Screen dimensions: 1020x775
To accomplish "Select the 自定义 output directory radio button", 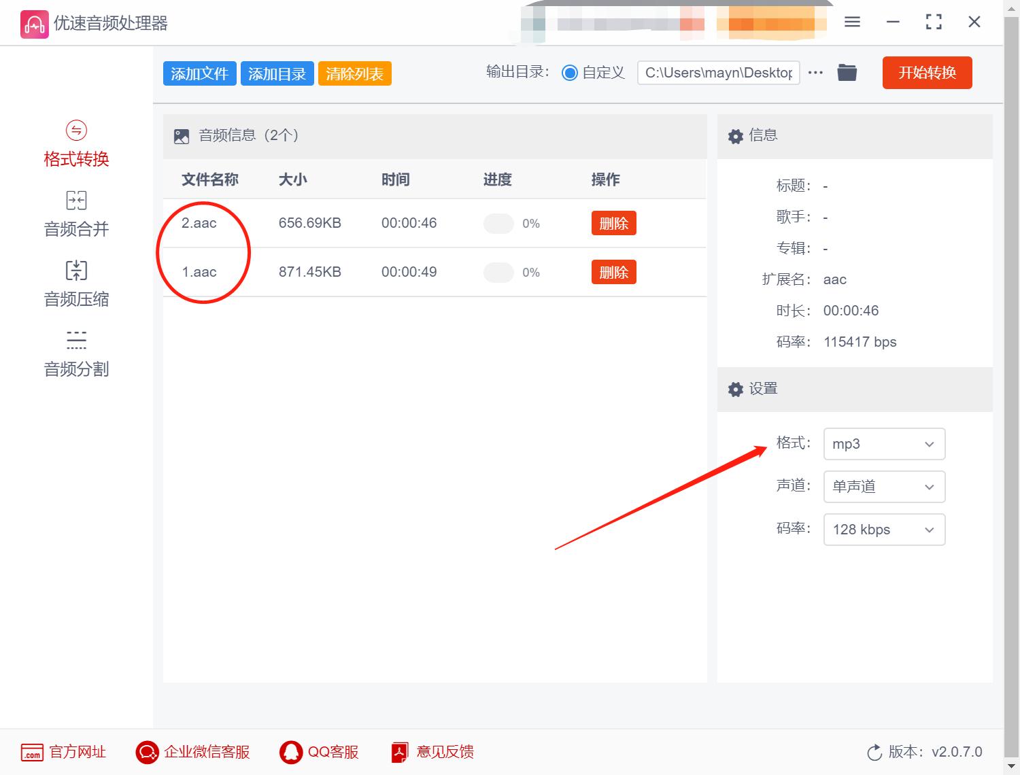I will pyautogui.click(x=571, y=73).
